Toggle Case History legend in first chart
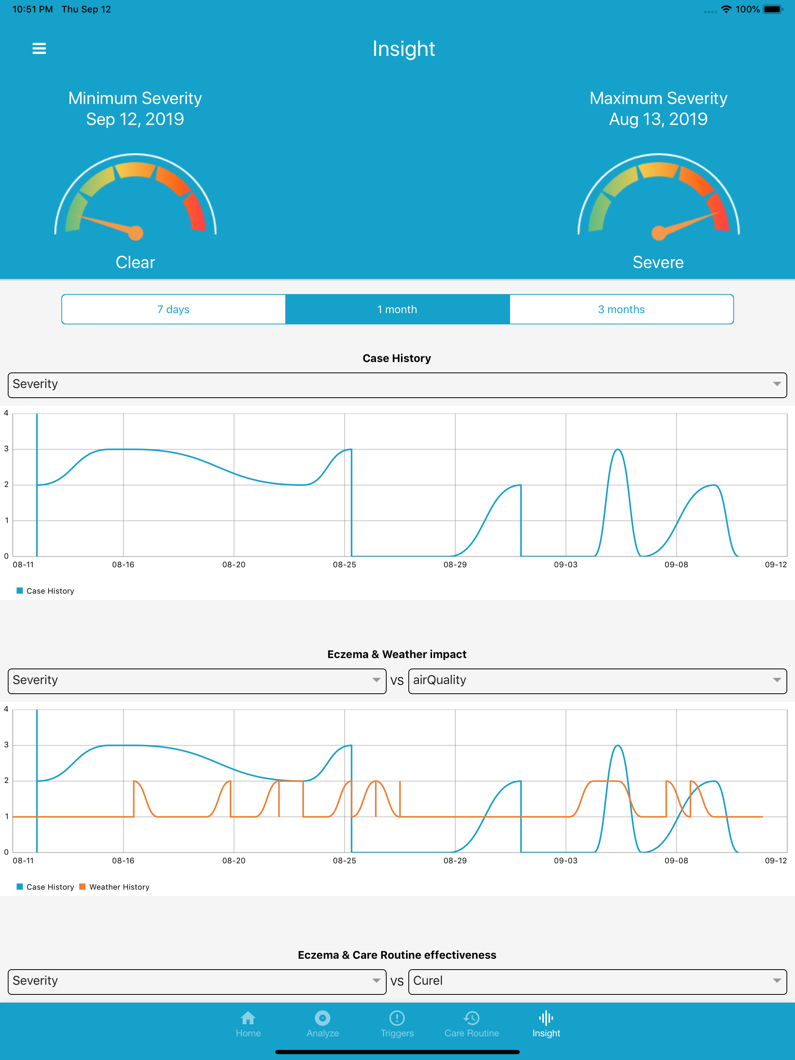The image size is (795, 1060). point(45,591)
